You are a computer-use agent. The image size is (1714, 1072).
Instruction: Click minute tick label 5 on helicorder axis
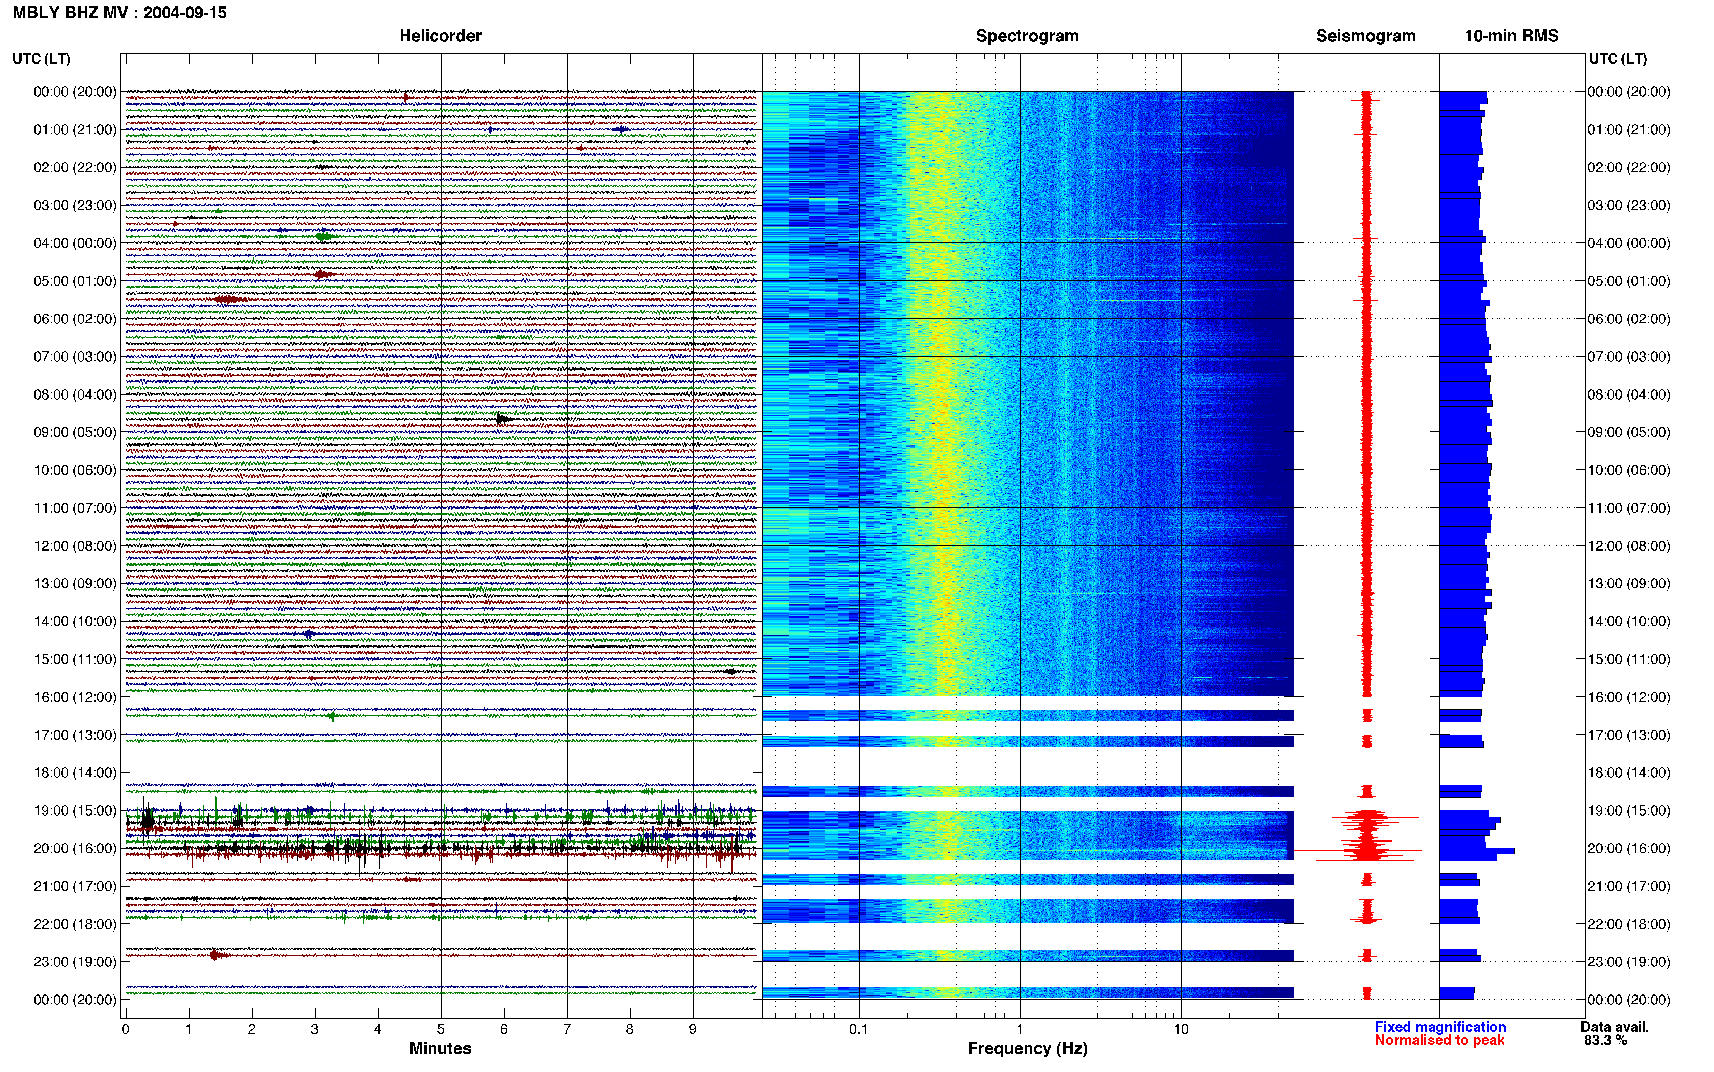click(x=441, y=1029)
